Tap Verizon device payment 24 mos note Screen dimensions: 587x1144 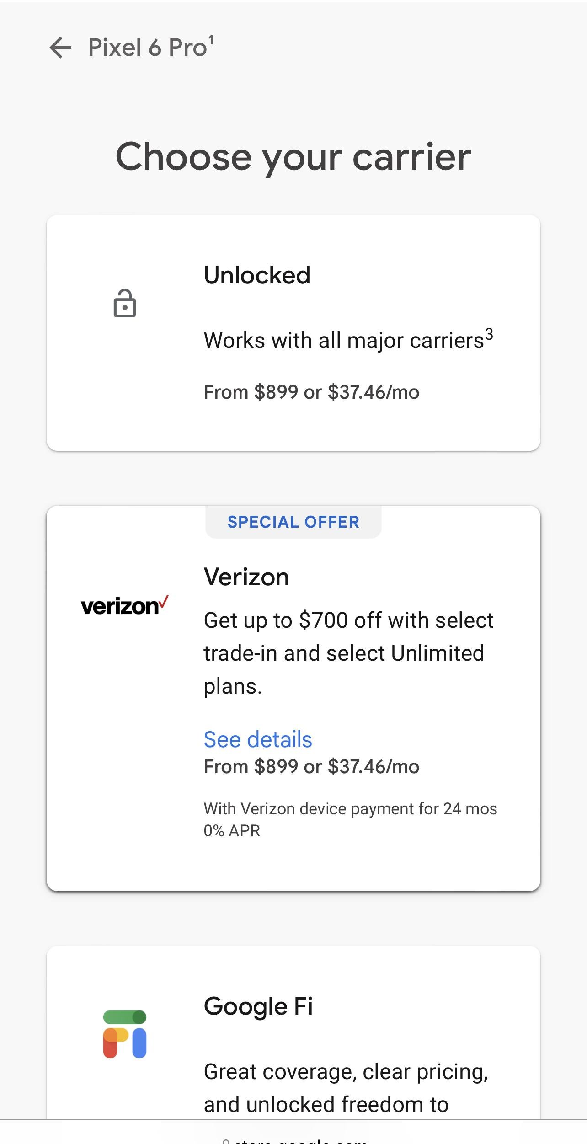point(350,819)
